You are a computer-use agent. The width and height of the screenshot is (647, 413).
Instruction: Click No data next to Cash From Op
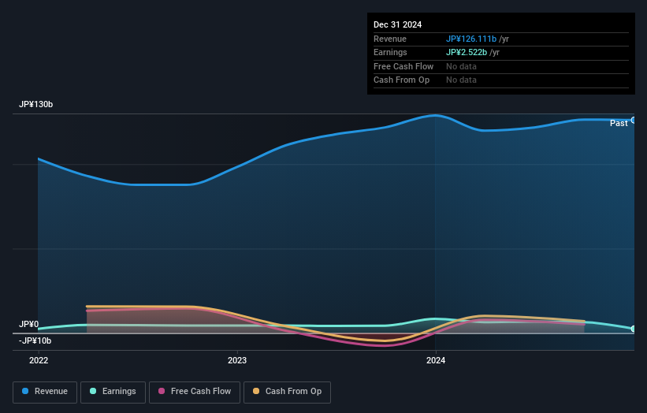tap(461, 80)
